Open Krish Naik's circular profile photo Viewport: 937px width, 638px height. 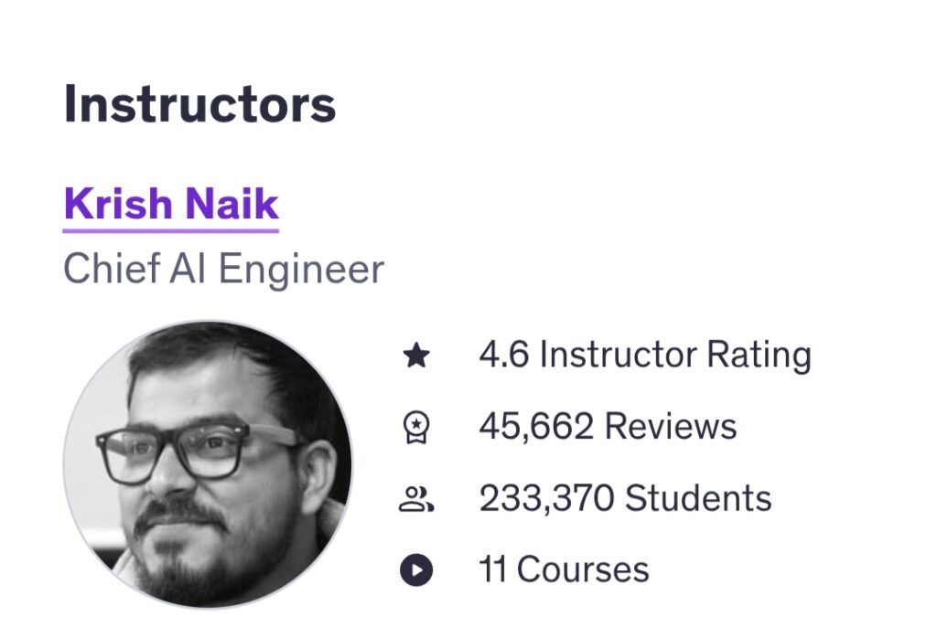pyautogui.click(x=207, y=463)
